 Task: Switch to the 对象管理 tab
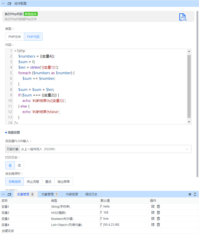[50, 194]
